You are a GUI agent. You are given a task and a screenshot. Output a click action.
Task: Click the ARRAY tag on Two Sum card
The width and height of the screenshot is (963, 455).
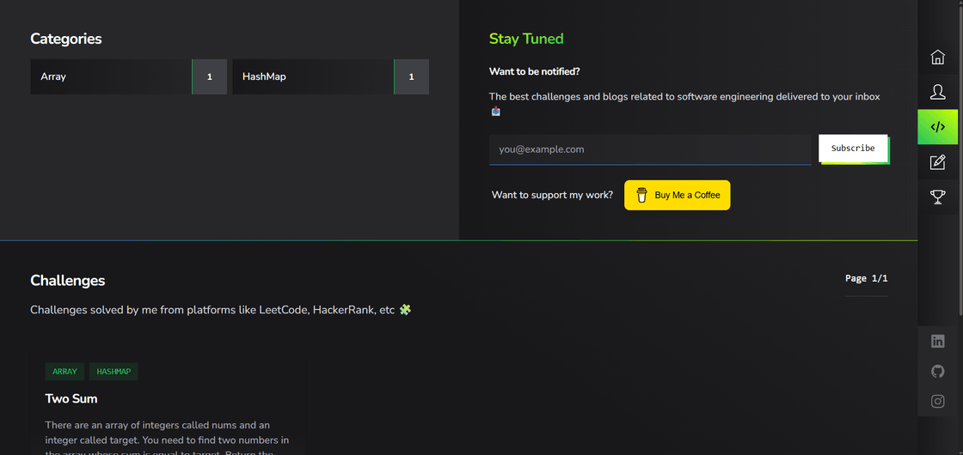tap(64, 372)
